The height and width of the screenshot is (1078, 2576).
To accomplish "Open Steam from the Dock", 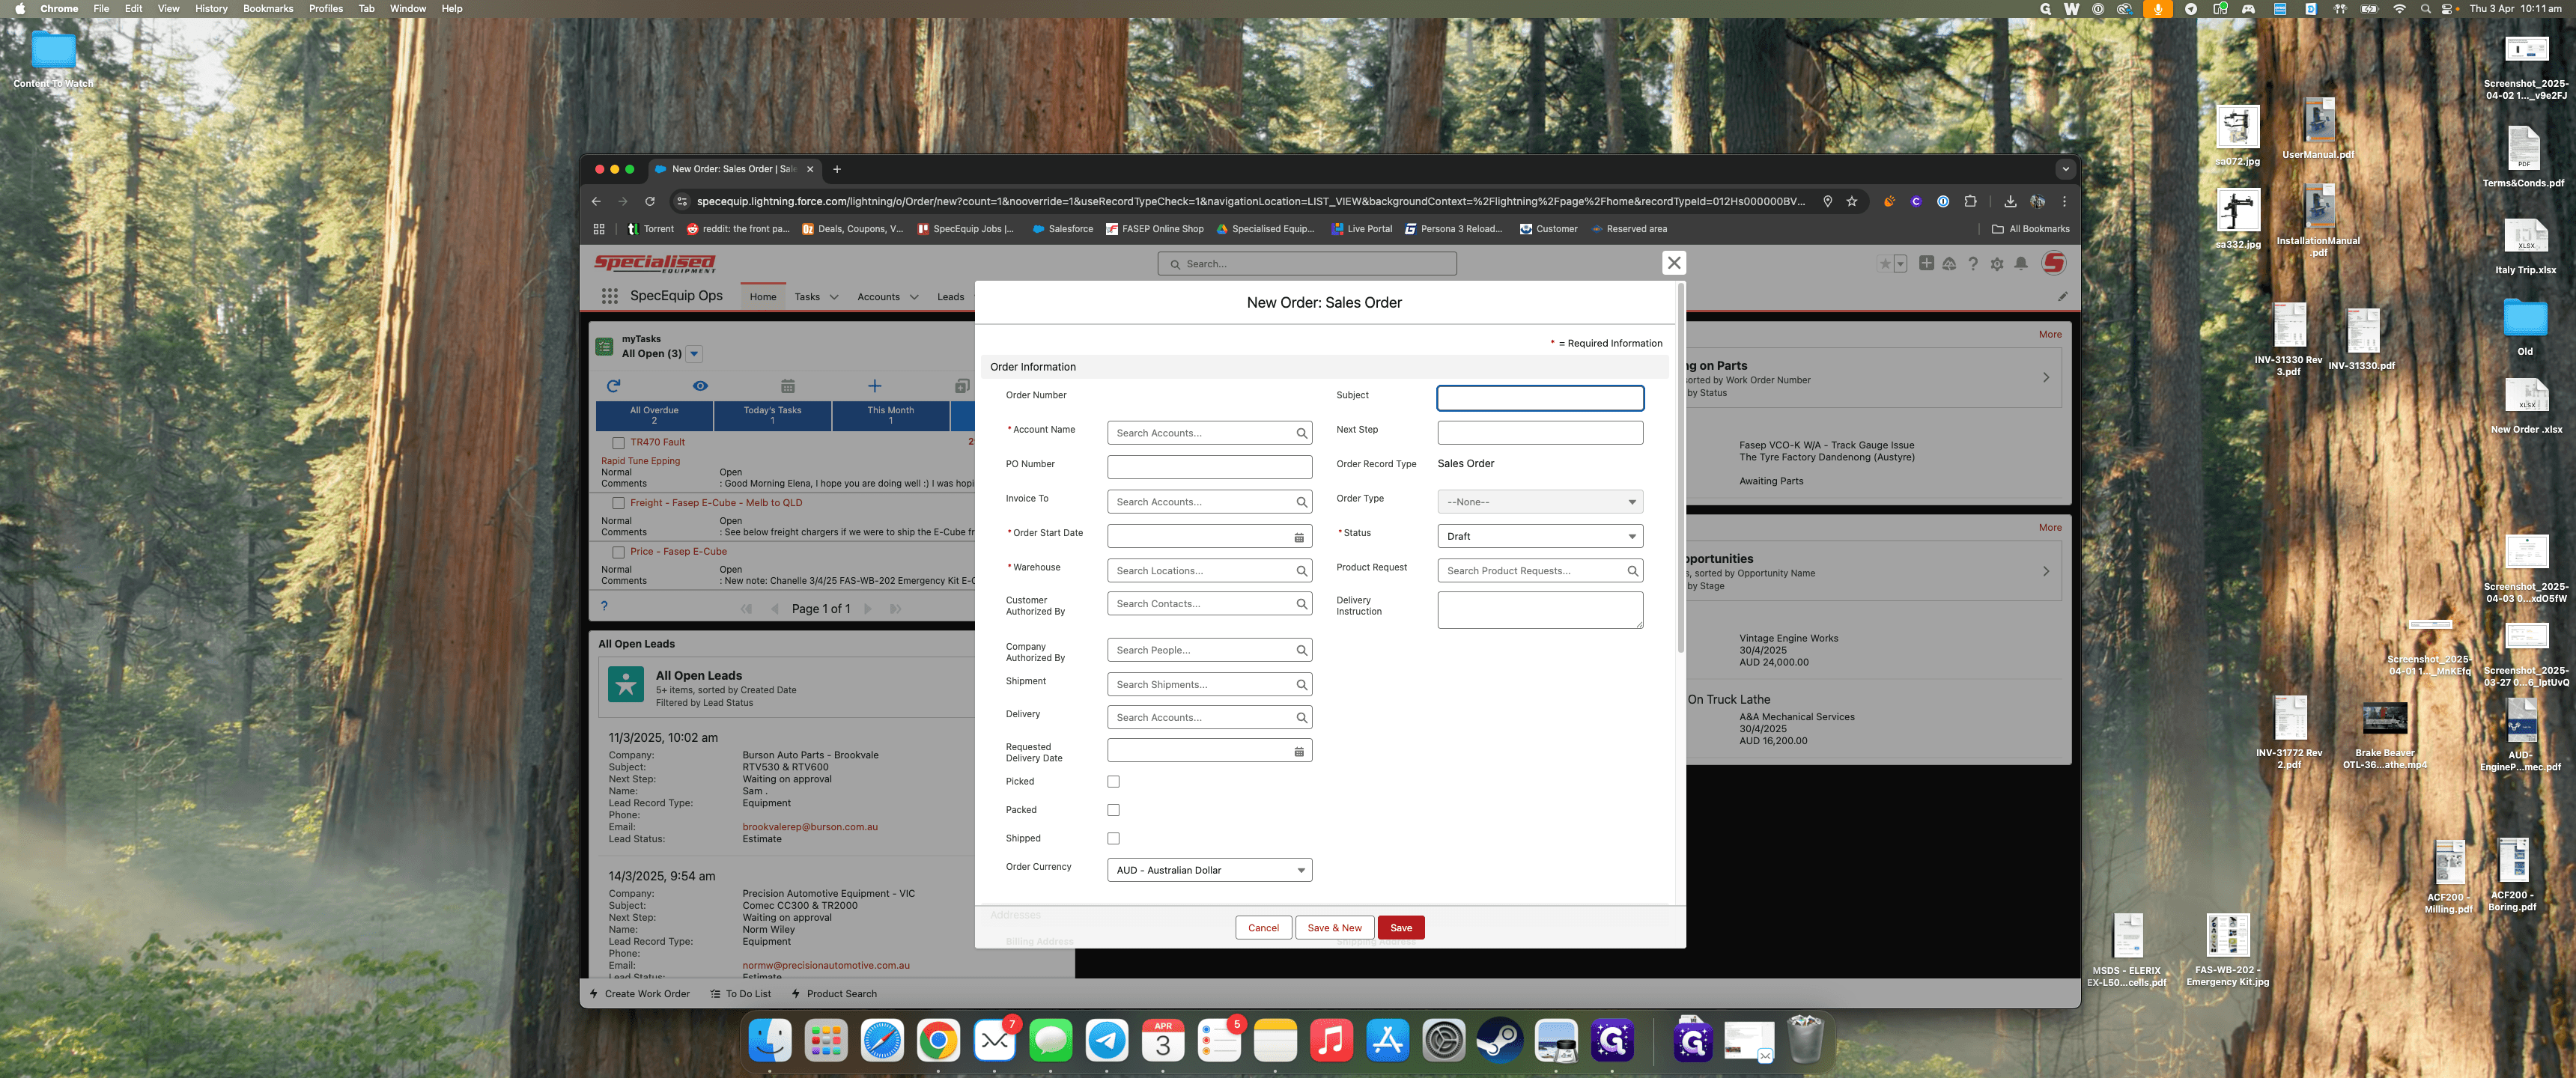I will pos(1500,1041).
